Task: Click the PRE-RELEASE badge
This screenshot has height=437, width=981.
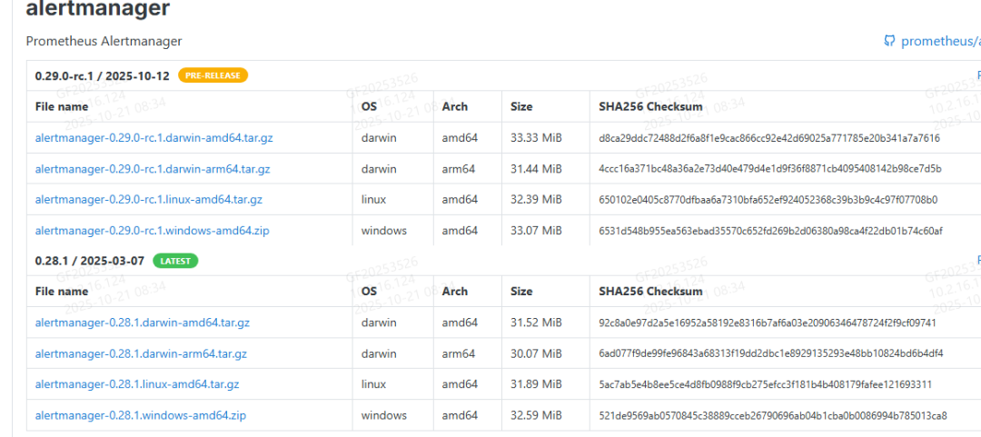Action: (x=213, y=75)
